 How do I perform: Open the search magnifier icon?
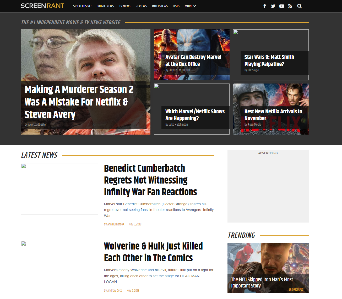[299, 6]
